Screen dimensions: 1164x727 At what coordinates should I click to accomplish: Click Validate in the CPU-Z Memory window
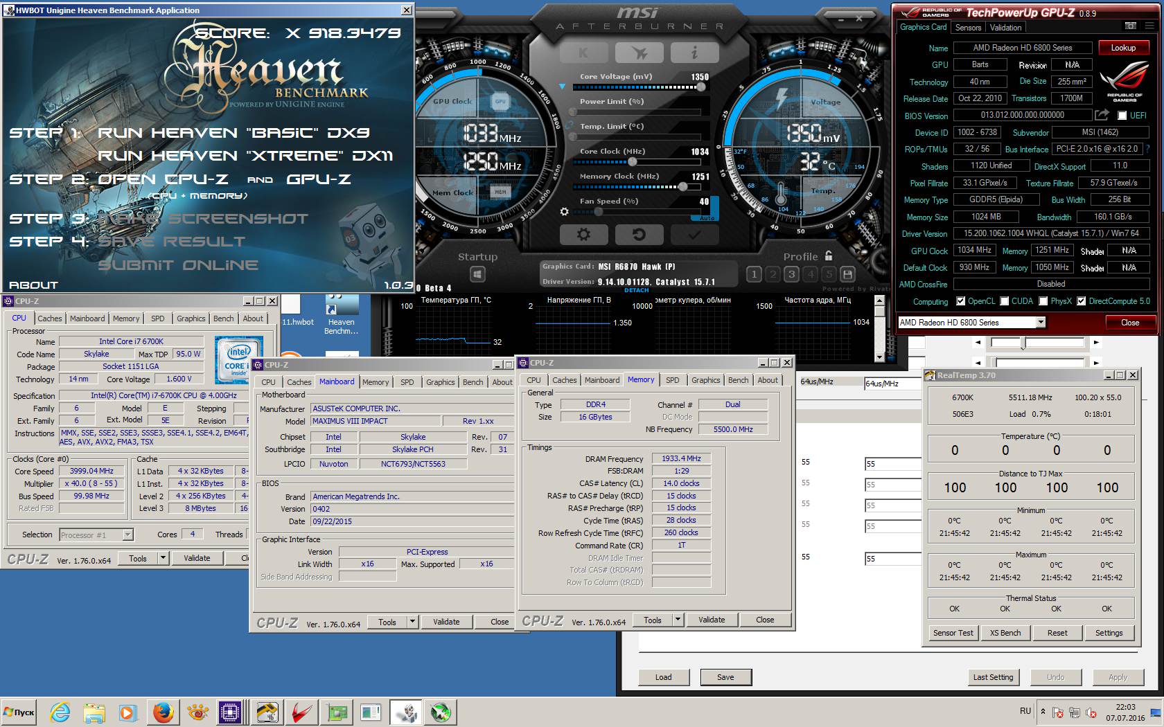[x=712, y=620]
